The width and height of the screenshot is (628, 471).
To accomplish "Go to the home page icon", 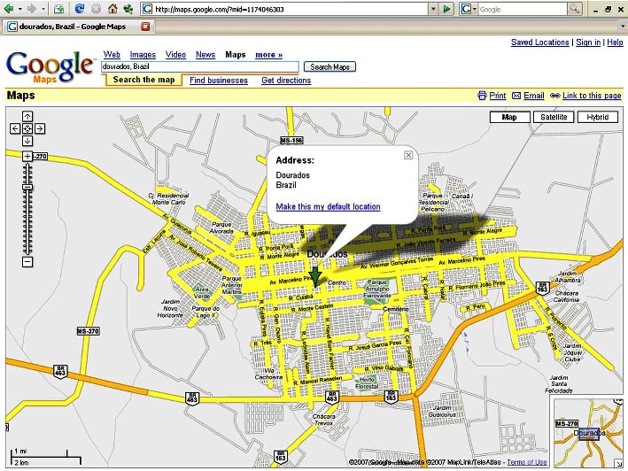I will click(113, 8).
